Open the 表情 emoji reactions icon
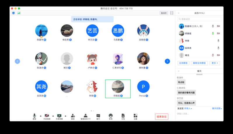This screenshot has height=134, width=233. [x=111, y=116]
